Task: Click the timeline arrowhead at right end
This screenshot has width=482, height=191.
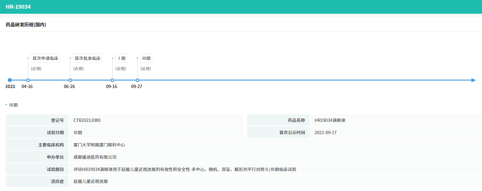Action: click(x=473, y=80)
